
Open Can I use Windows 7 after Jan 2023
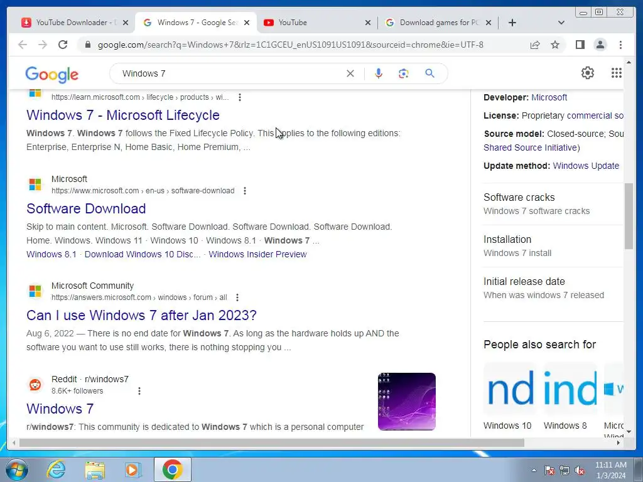(141, 315)
